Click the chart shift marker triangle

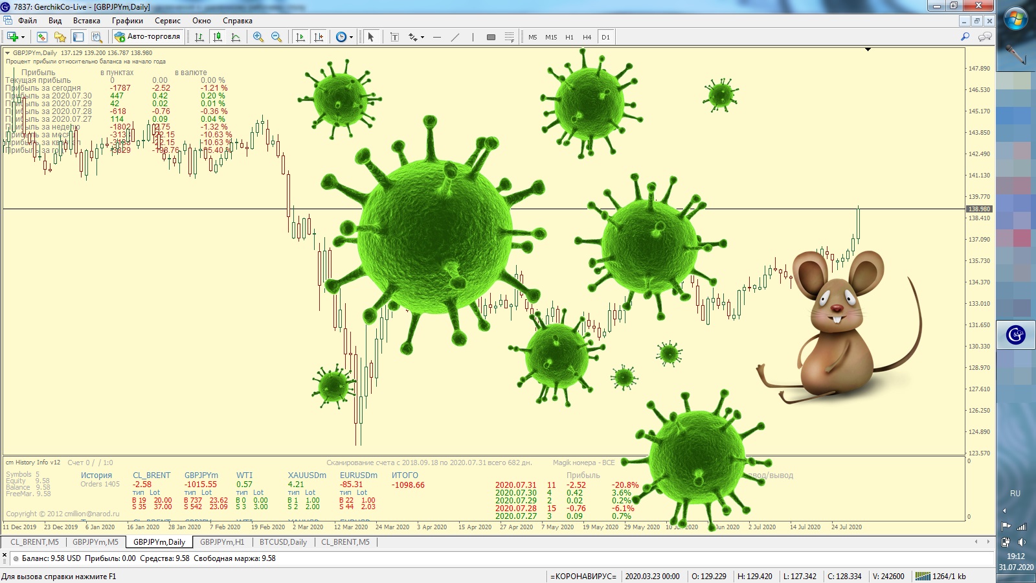pyautogui.click(x=868, y=49)
